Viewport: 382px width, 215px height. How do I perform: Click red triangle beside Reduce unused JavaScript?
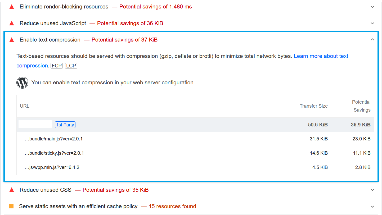point(12,23)
